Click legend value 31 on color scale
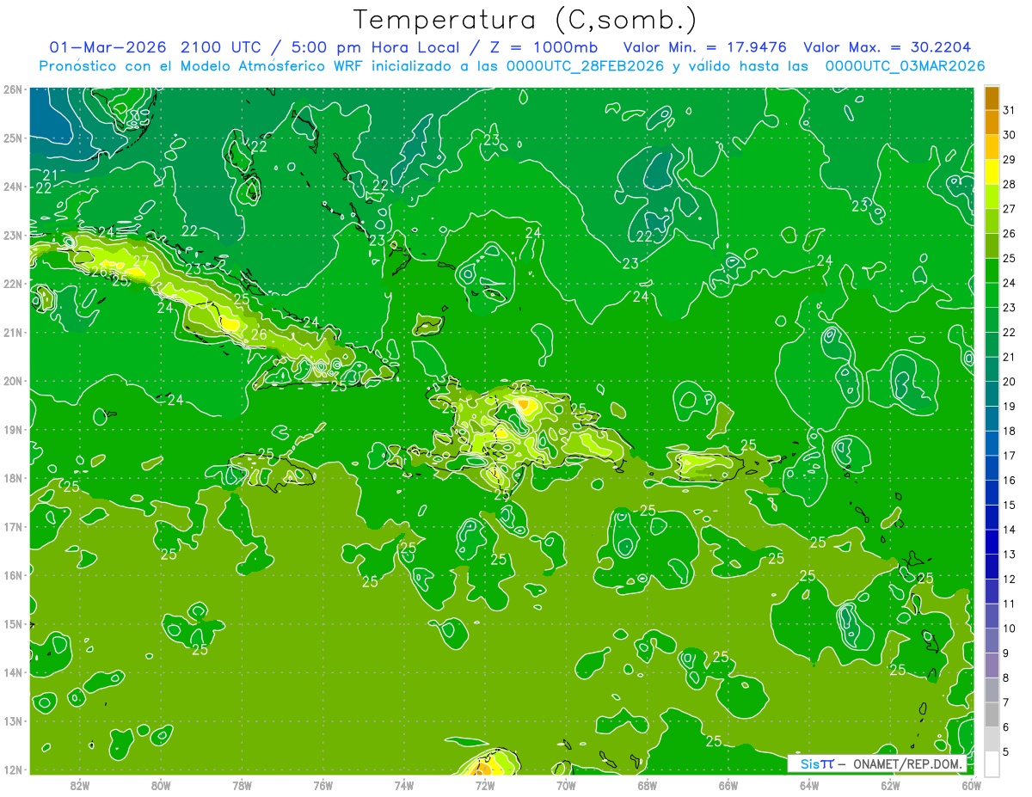This screenshot has height=797, width=1032. point(1009,110)
